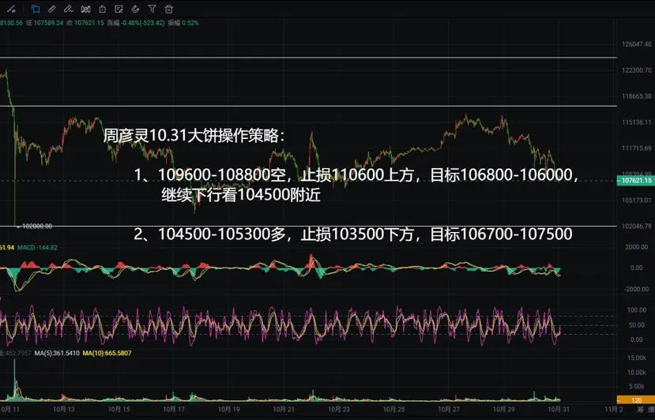This screenshot has height=420, width=655.
Task: Click the 10月 27 date label
Action: [449, 410]
